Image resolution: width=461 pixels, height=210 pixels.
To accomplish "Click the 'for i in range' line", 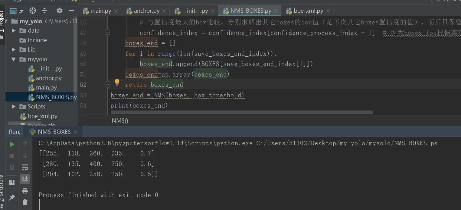I will (201, 54).
